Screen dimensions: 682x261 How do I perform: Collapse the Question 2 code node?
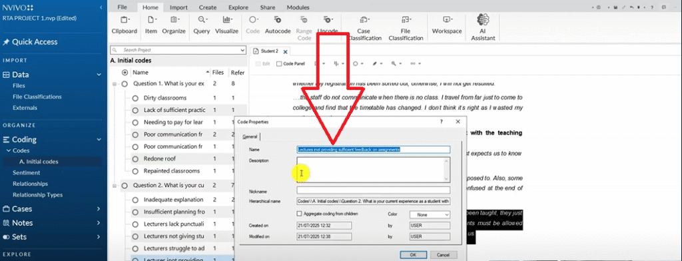point(115,185)
